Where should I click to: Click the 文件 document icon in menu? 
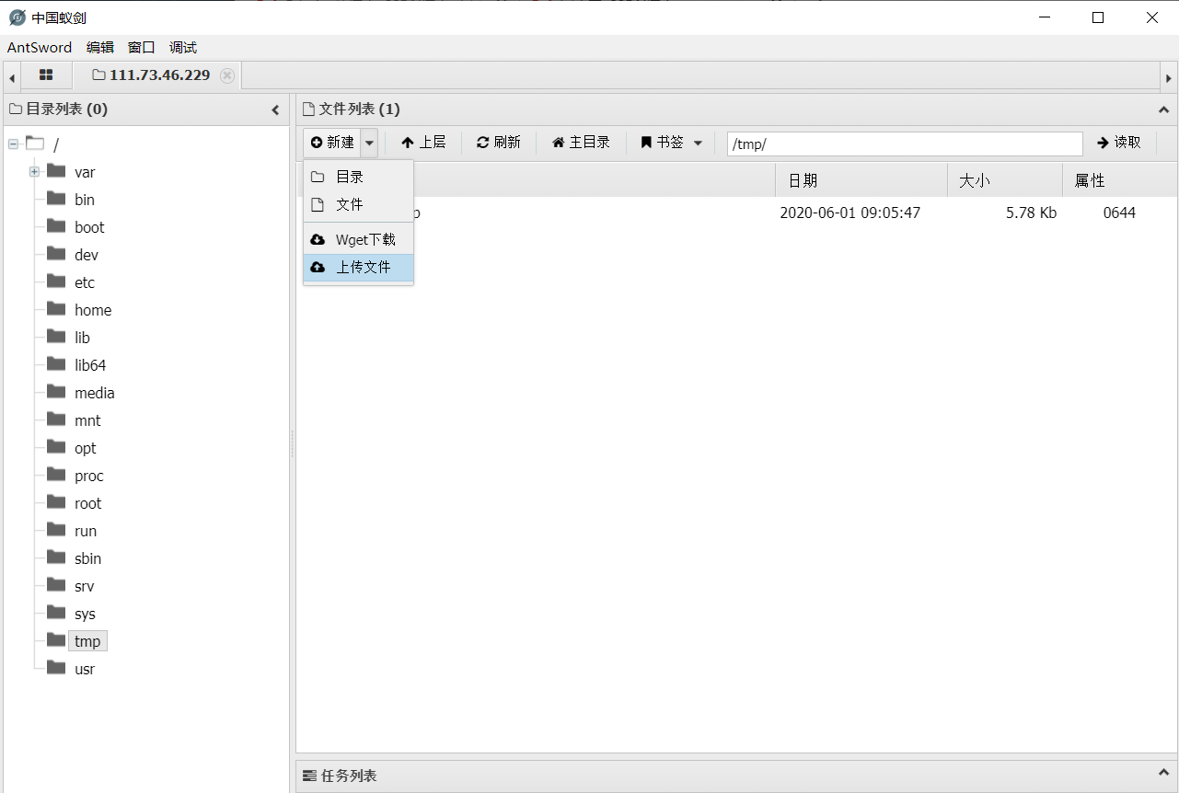pyautogui.click(x=318, y=204)
